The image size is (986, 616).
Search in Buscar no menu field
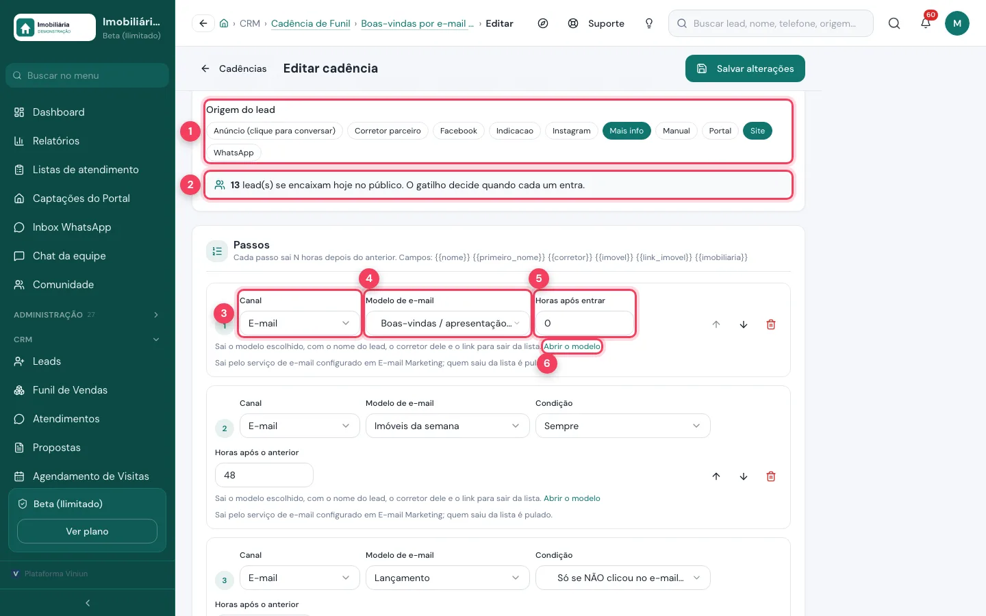87,75
